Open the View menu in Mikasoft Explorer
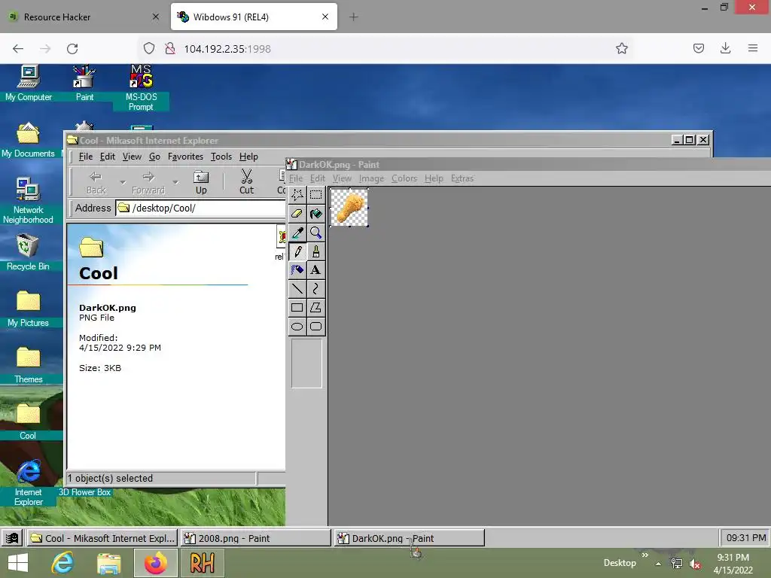Viewport: 771px width, 578px height. (132, 157)
